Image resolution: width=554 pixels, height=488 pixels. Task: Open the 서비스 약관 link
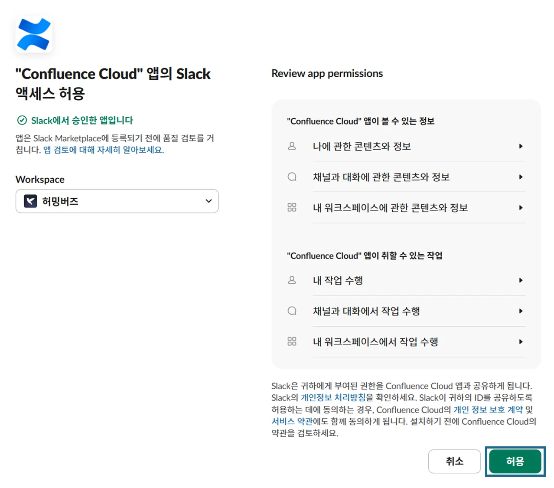[292, 422]
